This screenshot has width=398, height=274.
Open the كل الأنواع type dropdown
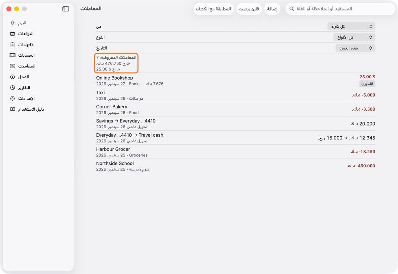pyautogui.click(x=354, y=37)
